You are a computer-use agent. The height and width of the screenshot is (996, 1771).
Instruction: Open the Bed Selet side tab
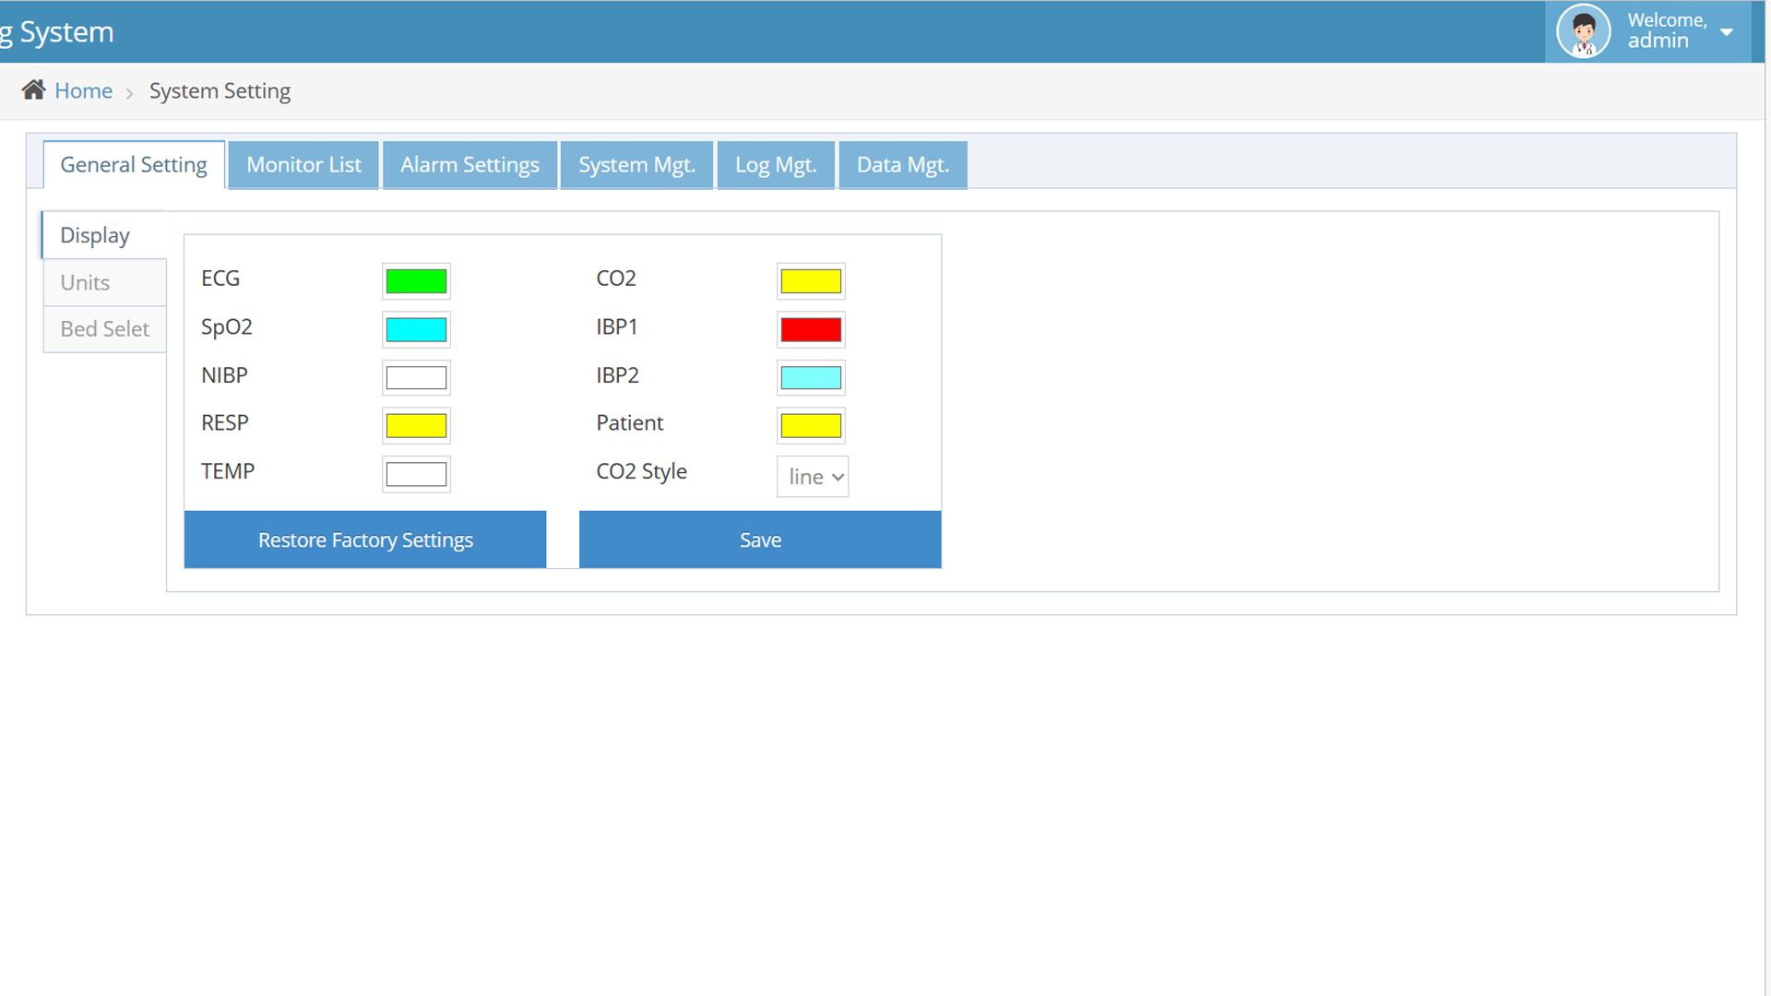click(x=104, y=329)
